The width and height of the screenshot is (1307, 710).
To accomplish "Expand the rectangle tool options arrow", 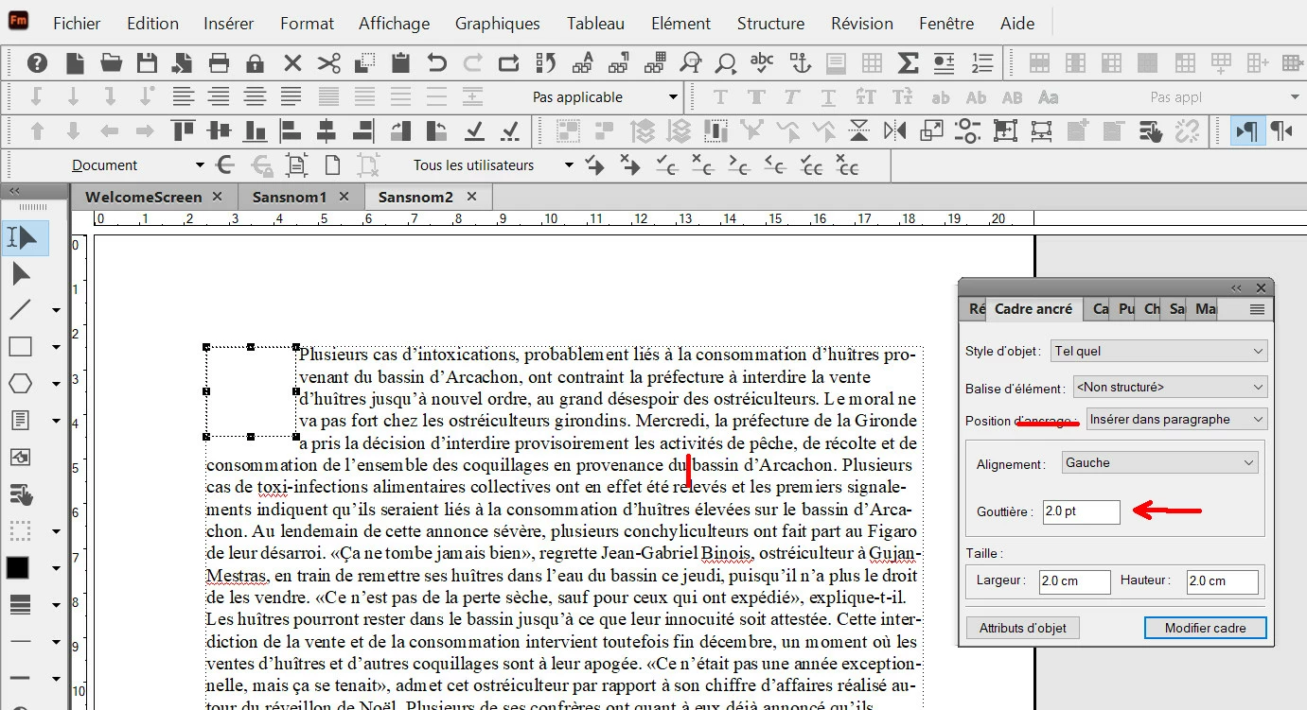I will tap(56, 347).
